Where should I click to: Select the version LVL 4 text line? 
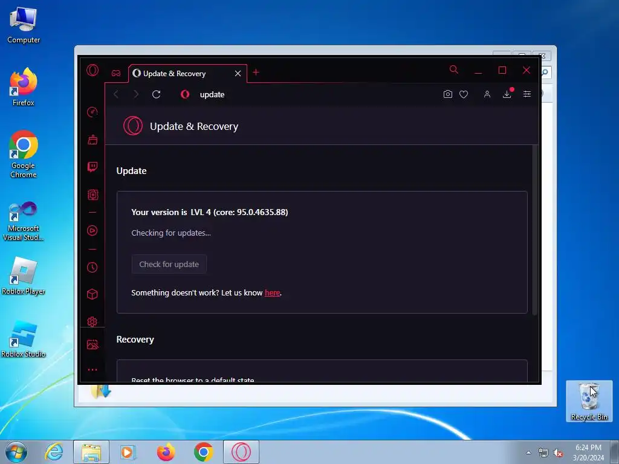[x=210, y=212]
